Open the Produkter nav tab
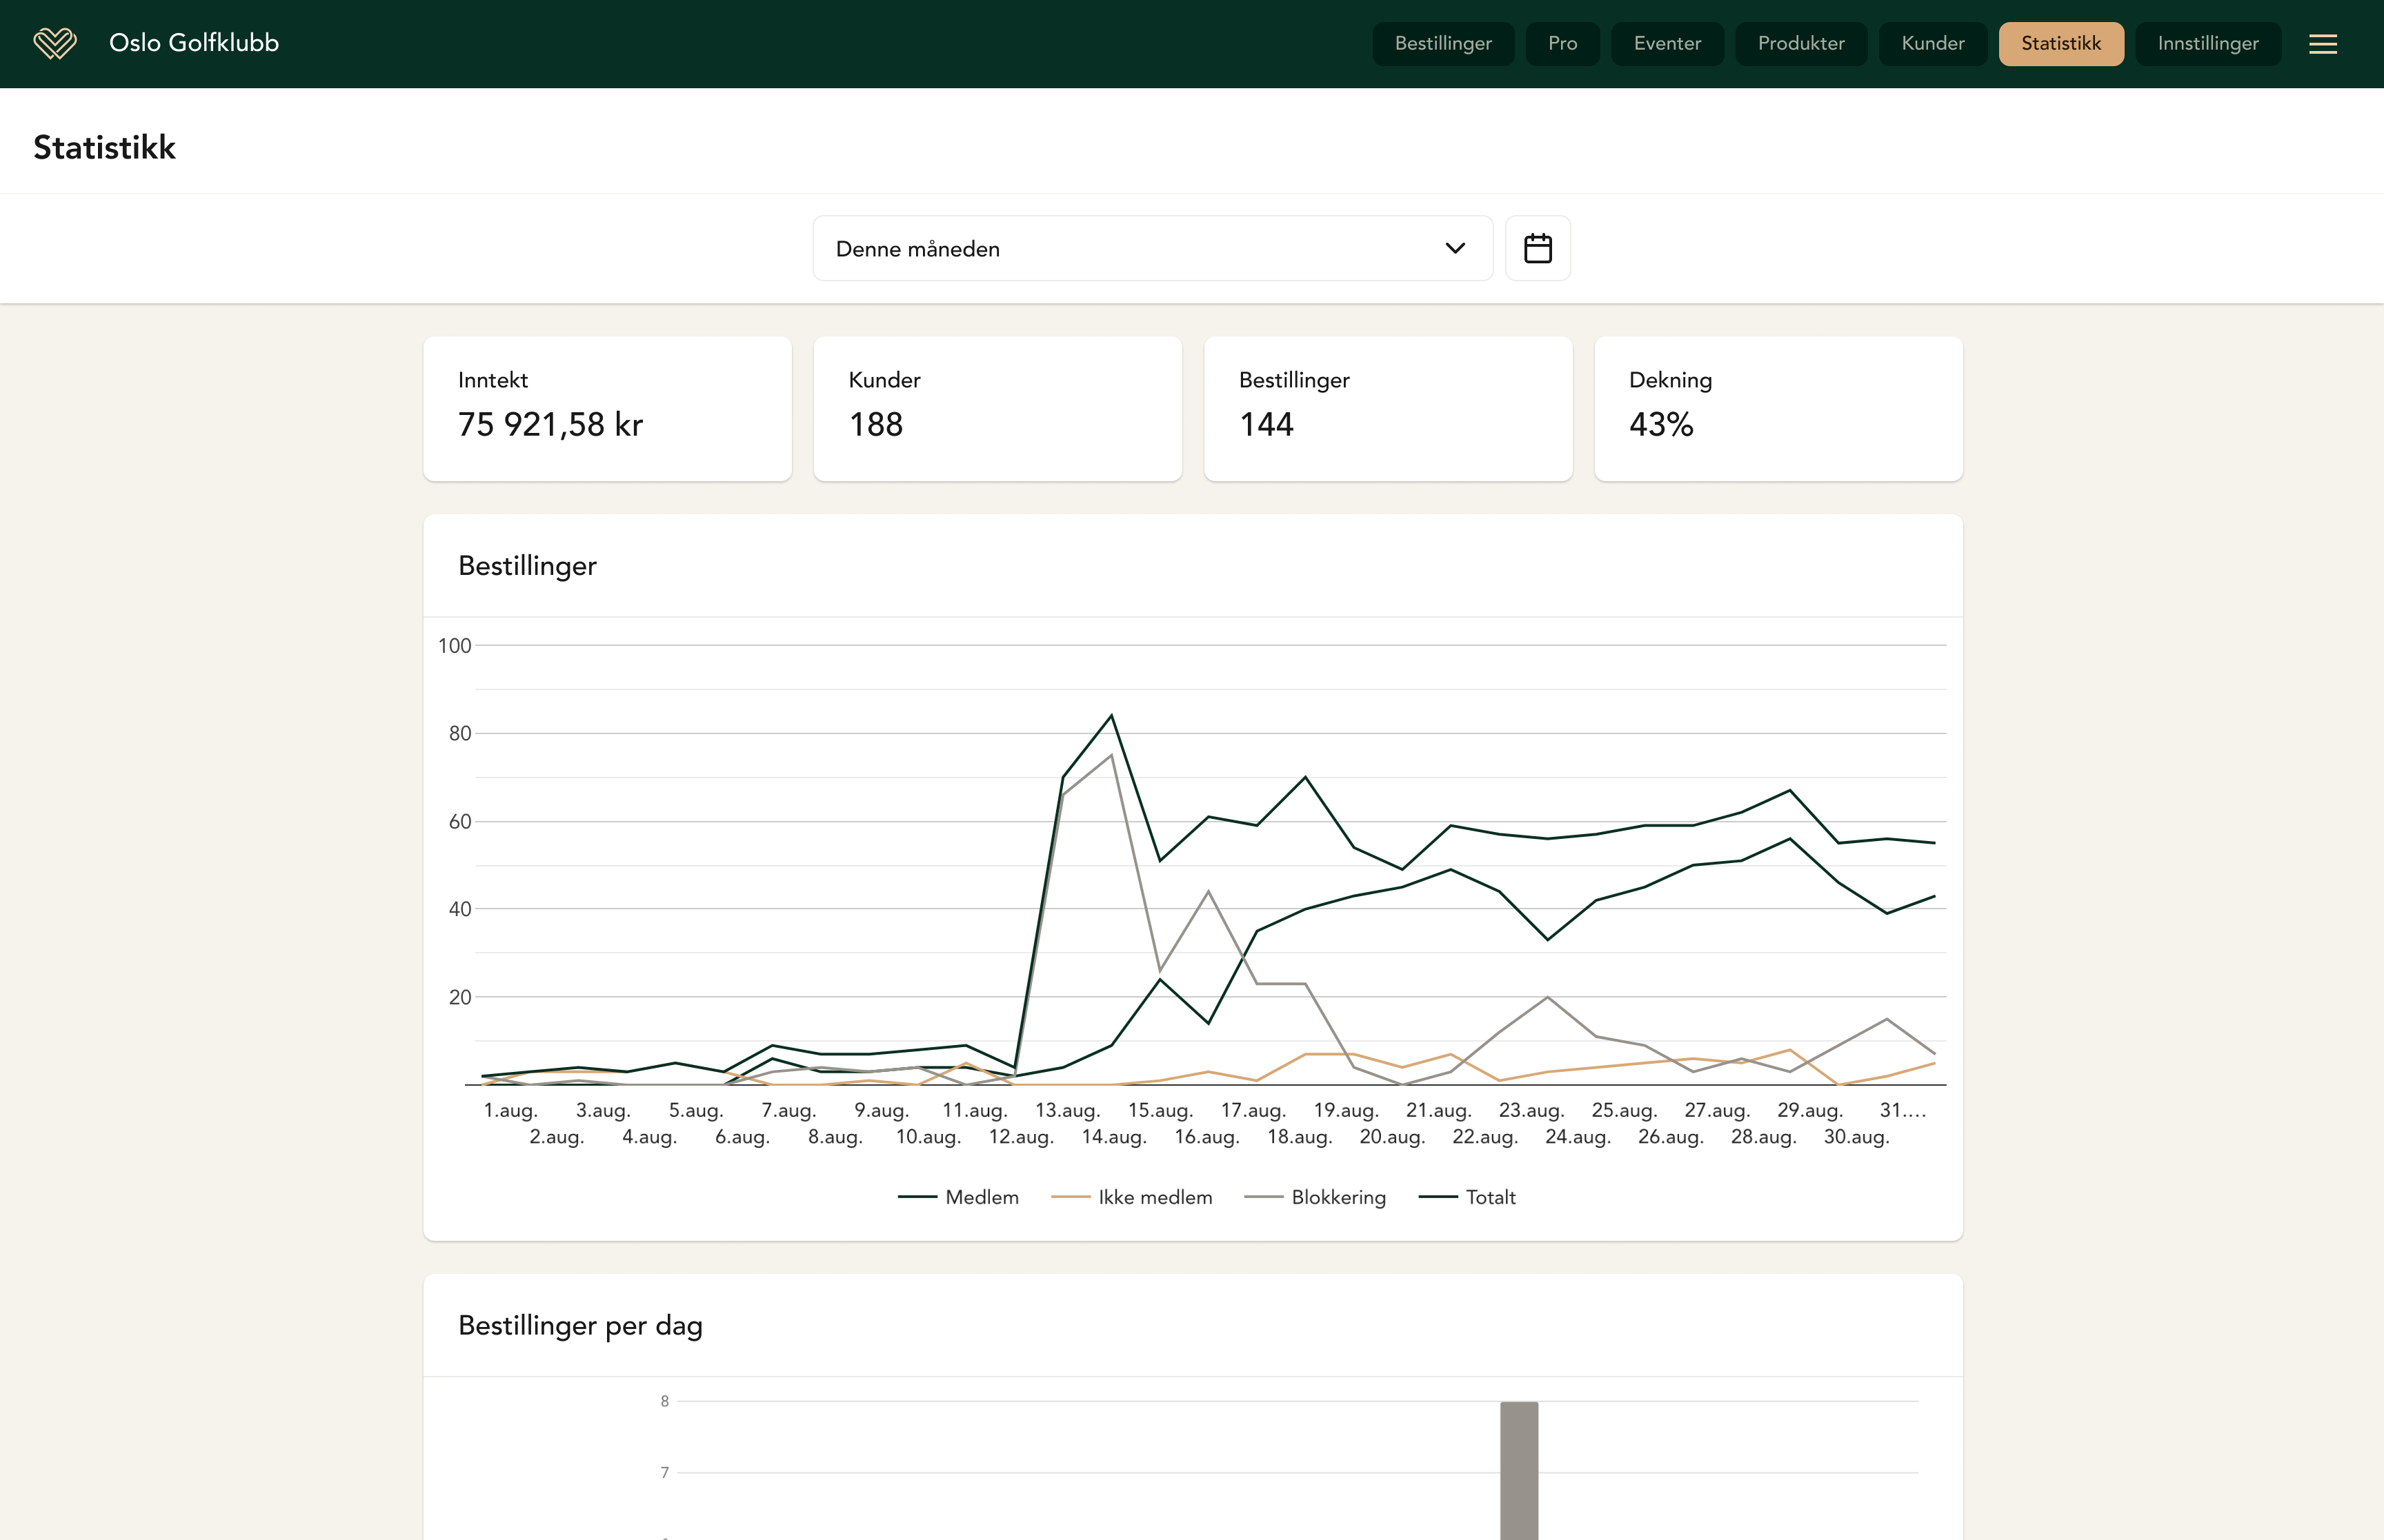 [x=1800, y=44]
